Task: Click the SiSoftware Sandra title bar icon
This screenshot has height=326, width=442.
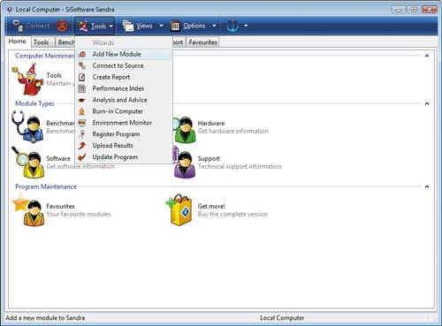Action: [10, 10]
